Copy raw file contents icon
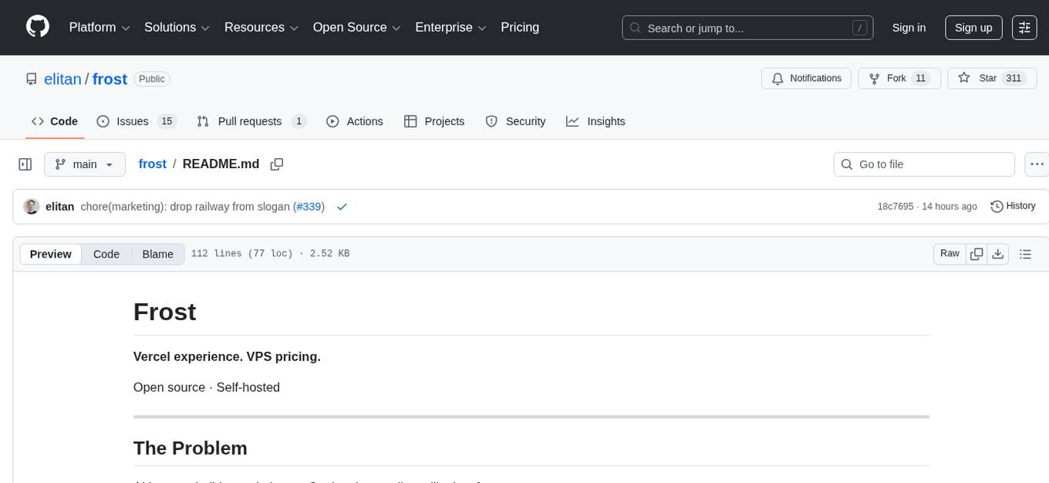 (x=976, y=254)
